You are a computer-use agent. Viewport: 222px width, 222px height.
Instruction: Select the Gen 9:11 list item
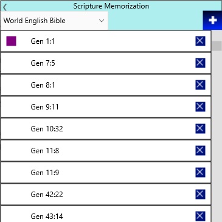[x=106, y=107]
